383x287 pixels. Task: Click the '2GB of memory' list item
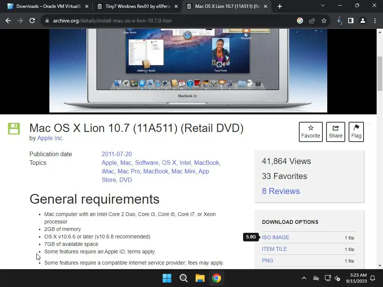point(62,229)
